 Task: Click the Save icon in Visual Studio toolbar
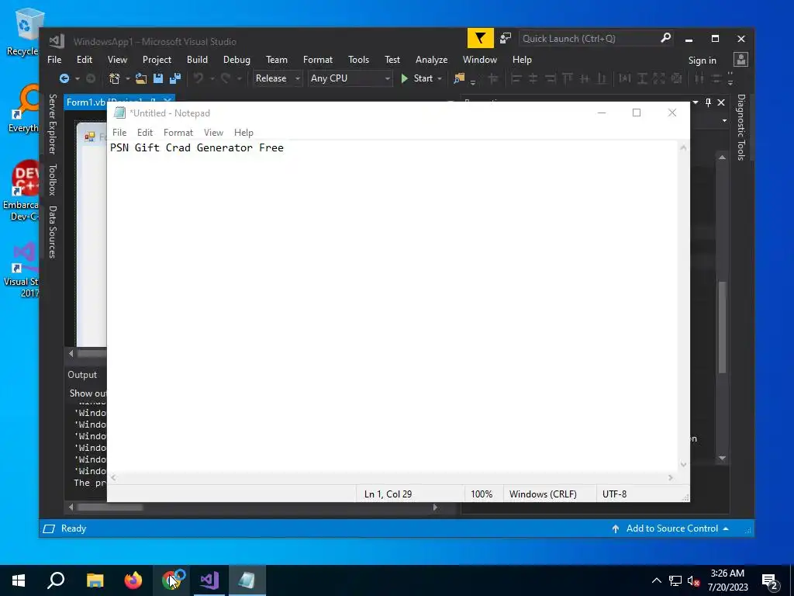point(158,78)
